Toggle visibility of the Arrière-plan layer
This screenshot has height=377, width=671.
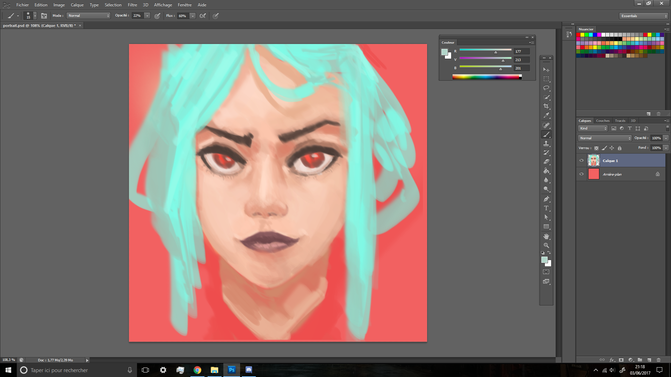(x=581, y=174)
